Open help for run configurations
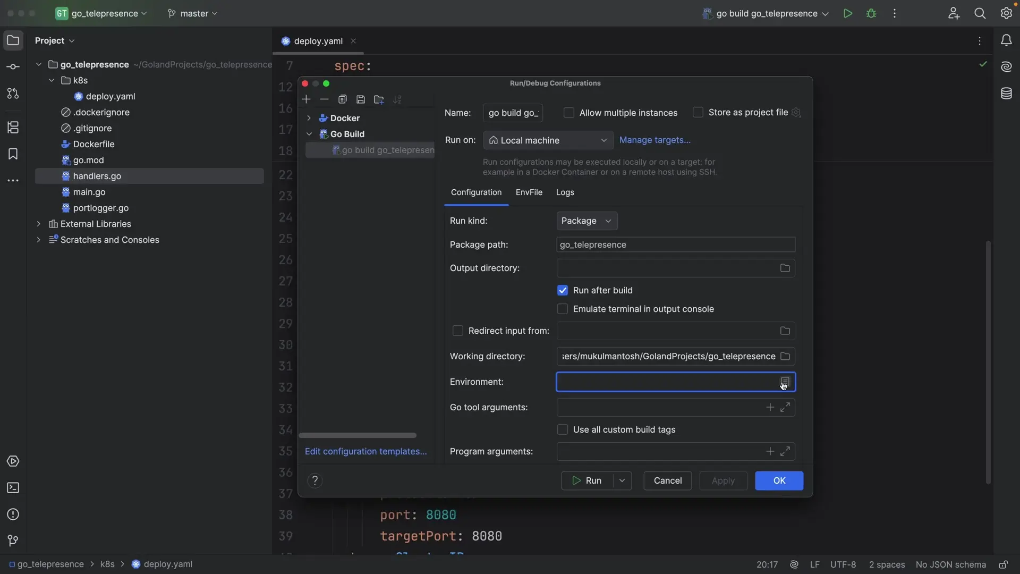The image size is (1020, 574). (x=315, y=480)
